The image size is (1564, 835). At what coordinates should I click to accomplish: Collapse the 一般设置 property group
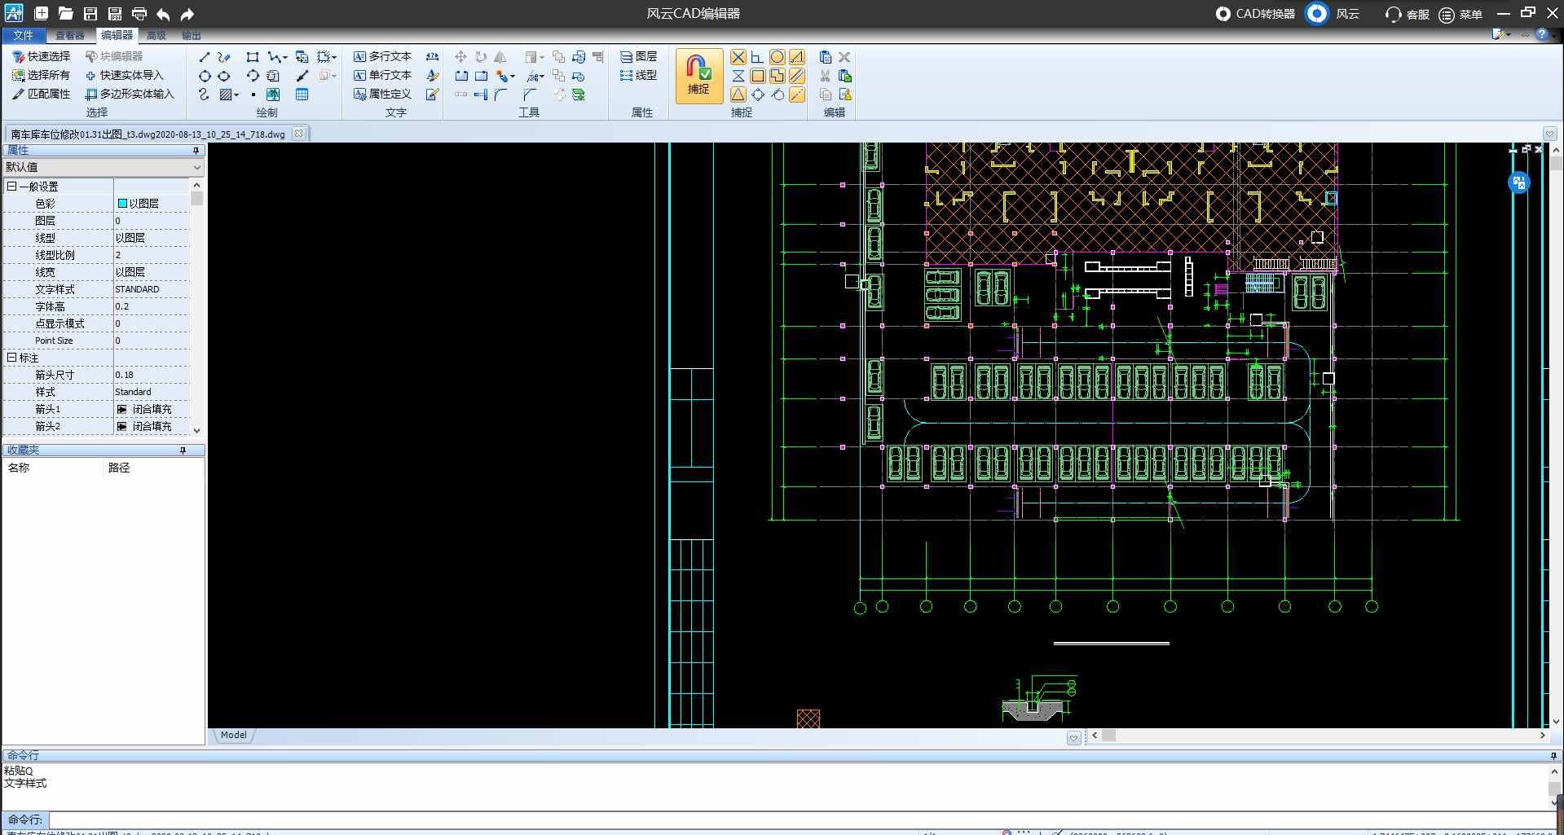[11, 187]
